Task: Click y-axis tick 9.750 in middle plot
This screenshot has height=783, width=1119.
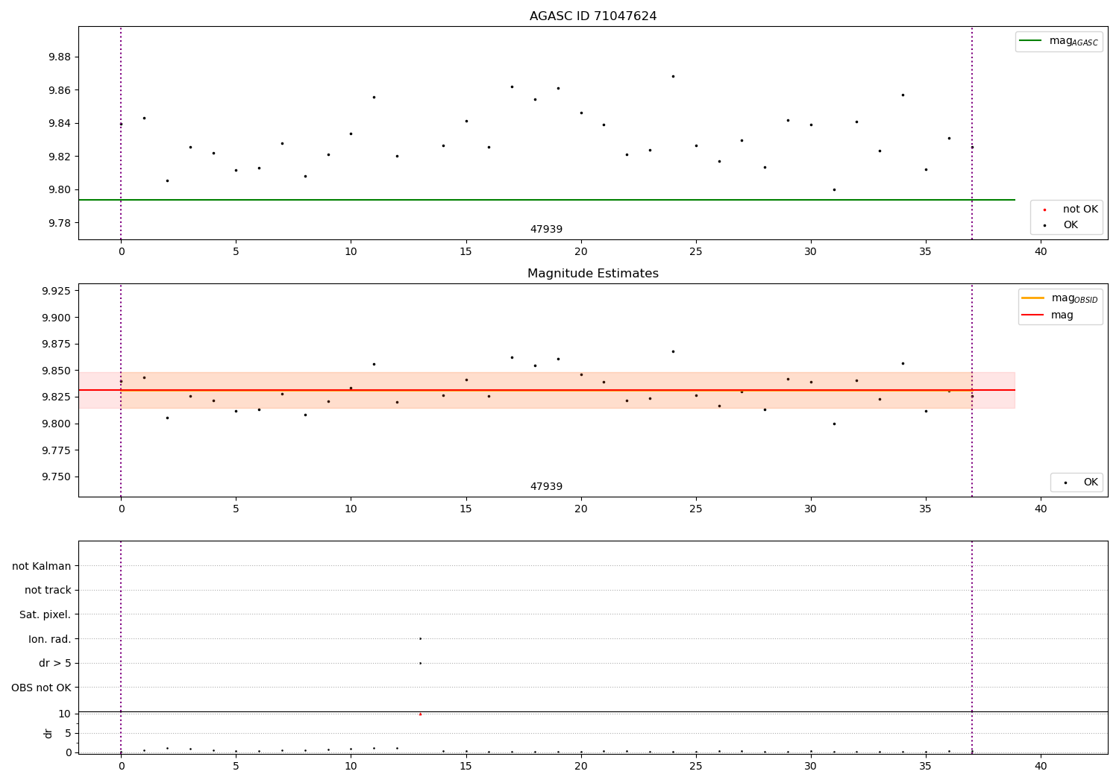Action: coord(57,477)
